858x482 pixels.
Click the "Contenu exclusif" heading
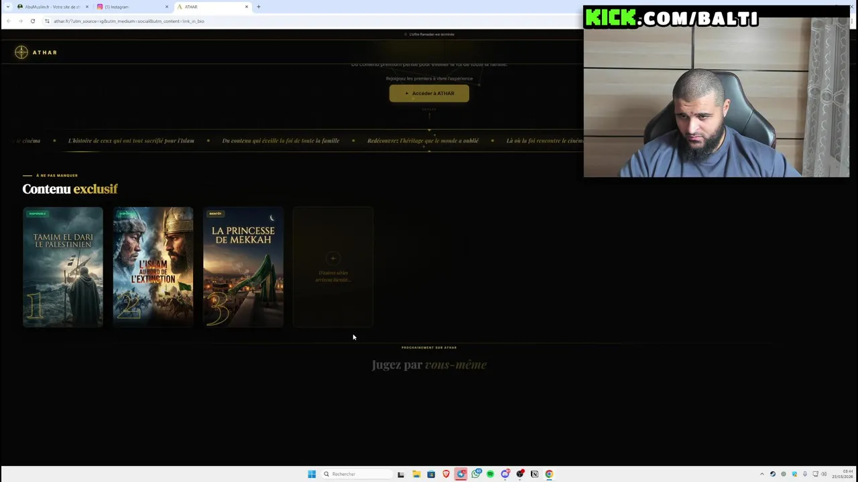(70, 189)
